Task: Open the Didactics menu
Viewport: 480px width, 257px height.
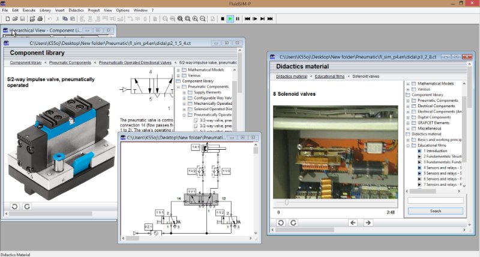Action: pyautogui.click(x=76, y=10)
